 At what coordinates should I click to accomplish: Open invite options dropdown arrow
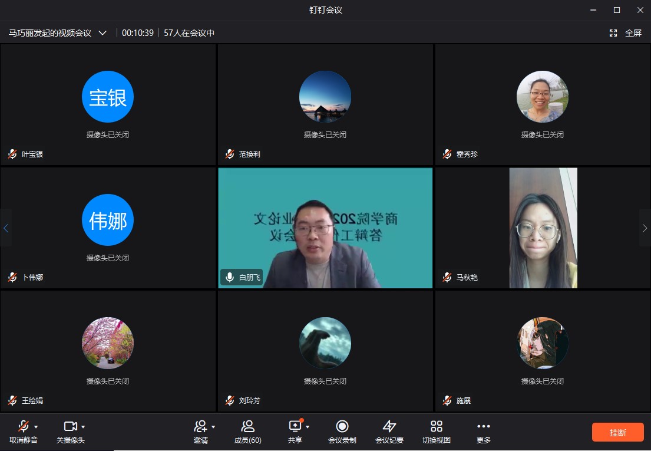(x=213, y=426)
